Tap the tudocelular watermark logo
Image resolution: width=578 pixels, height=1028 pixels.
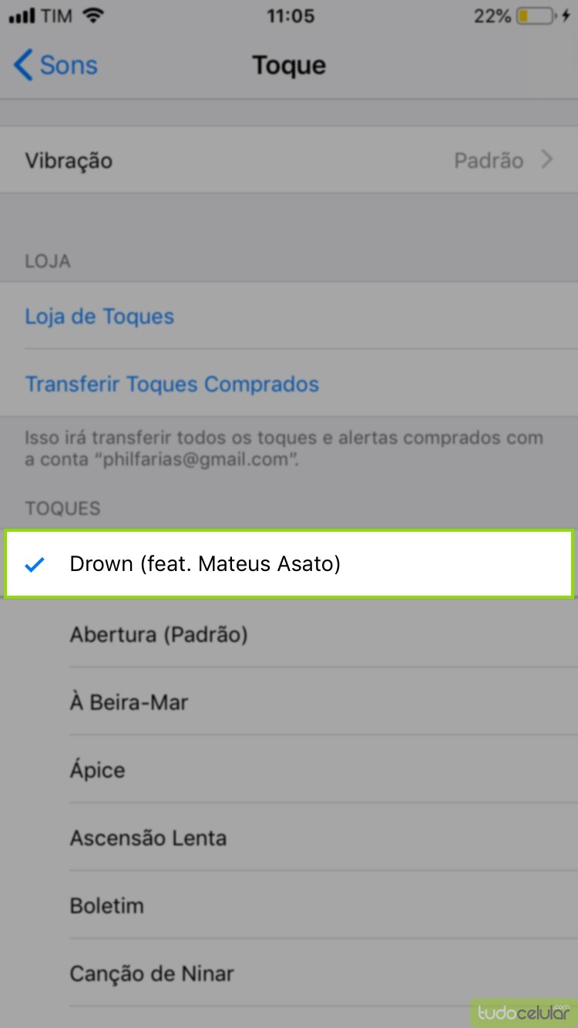pyautogui.click(x=523, y=1012)
